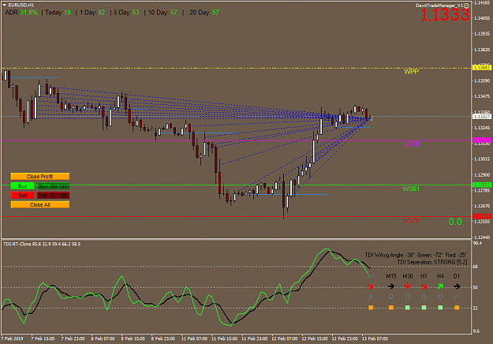
Task: Click the D1 timeframe label
Action: (x=457, y=276)
